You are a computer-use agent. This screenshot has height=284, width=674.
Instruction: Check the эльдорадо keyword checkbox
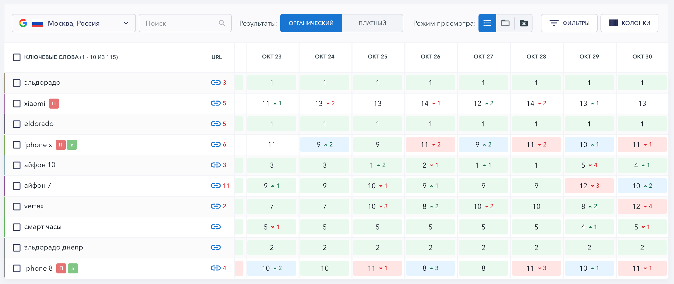17,83
